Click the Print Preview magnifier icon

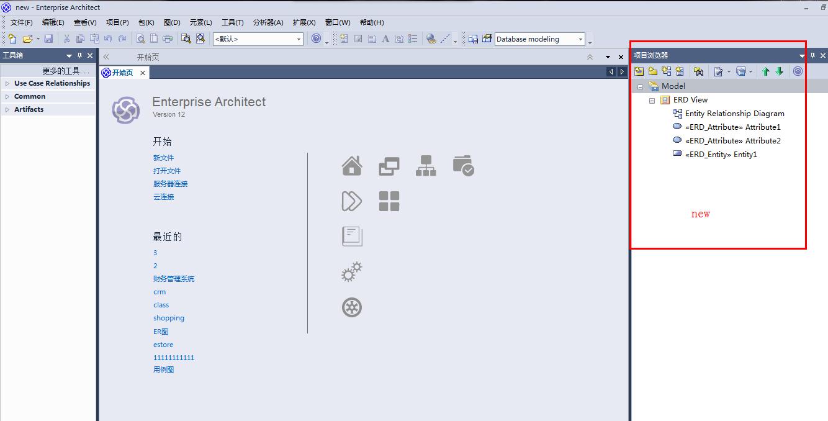pyautogui.click(x=141, y=38)
